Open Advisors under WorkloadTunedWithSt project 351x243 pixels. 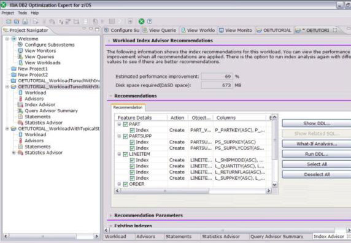[x=34, y=99]
